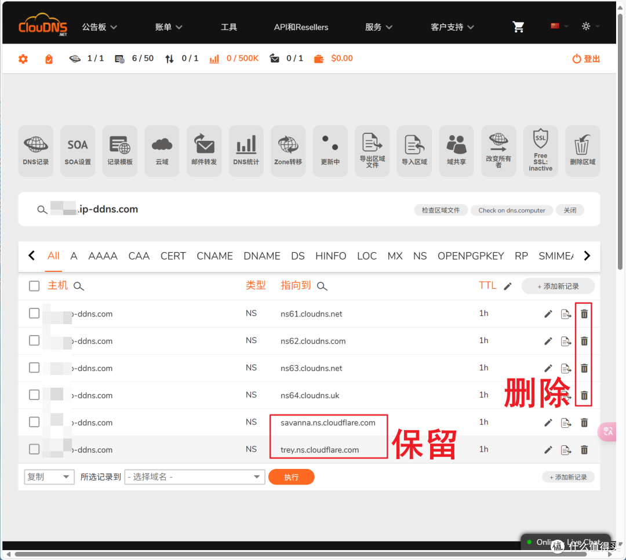Click the 检查区域文件 button
Image resolution: width=626 pixels, height=560 pixels.
click(441, 210)
